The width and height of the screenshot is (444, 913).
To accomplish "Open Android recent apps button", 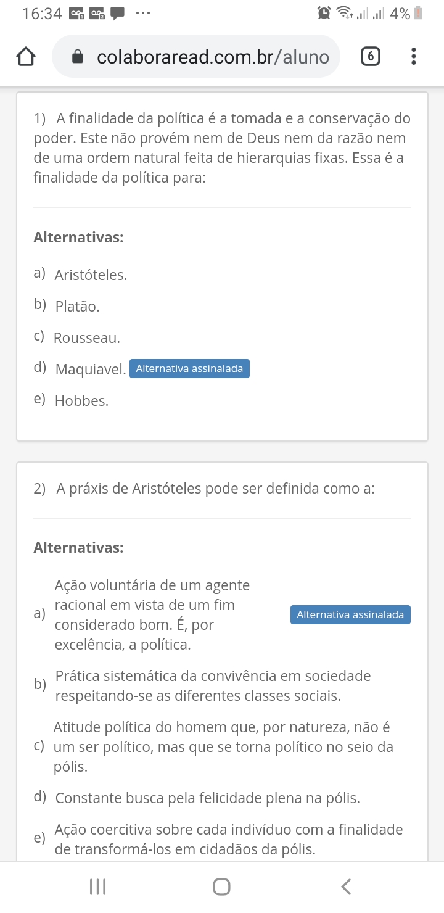I will pyautogui.click(x=98, y=886).
